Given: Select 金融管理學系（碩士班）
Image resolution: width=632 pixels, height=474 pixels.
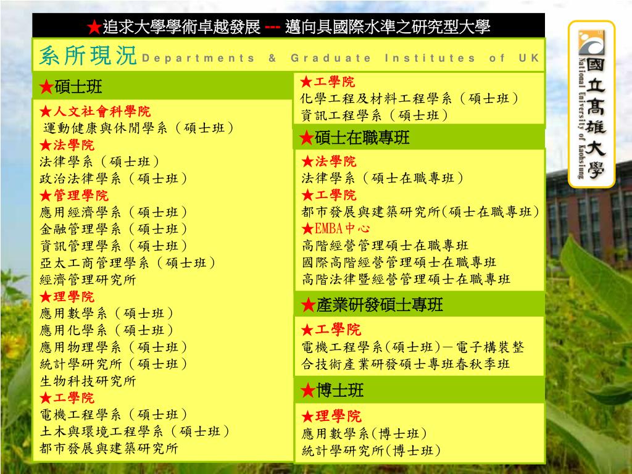Looking at the screenshot, I should 114,230.
